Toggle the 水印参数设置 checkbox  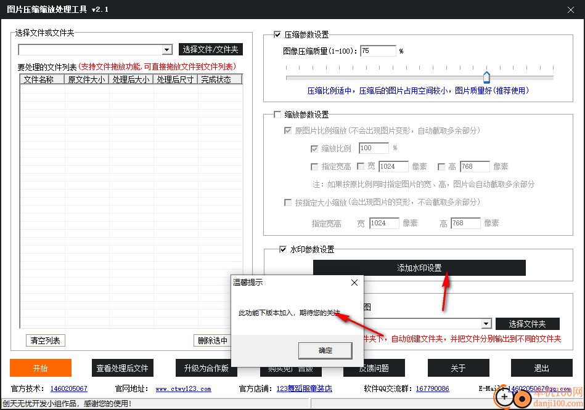[x=283, y=249]
